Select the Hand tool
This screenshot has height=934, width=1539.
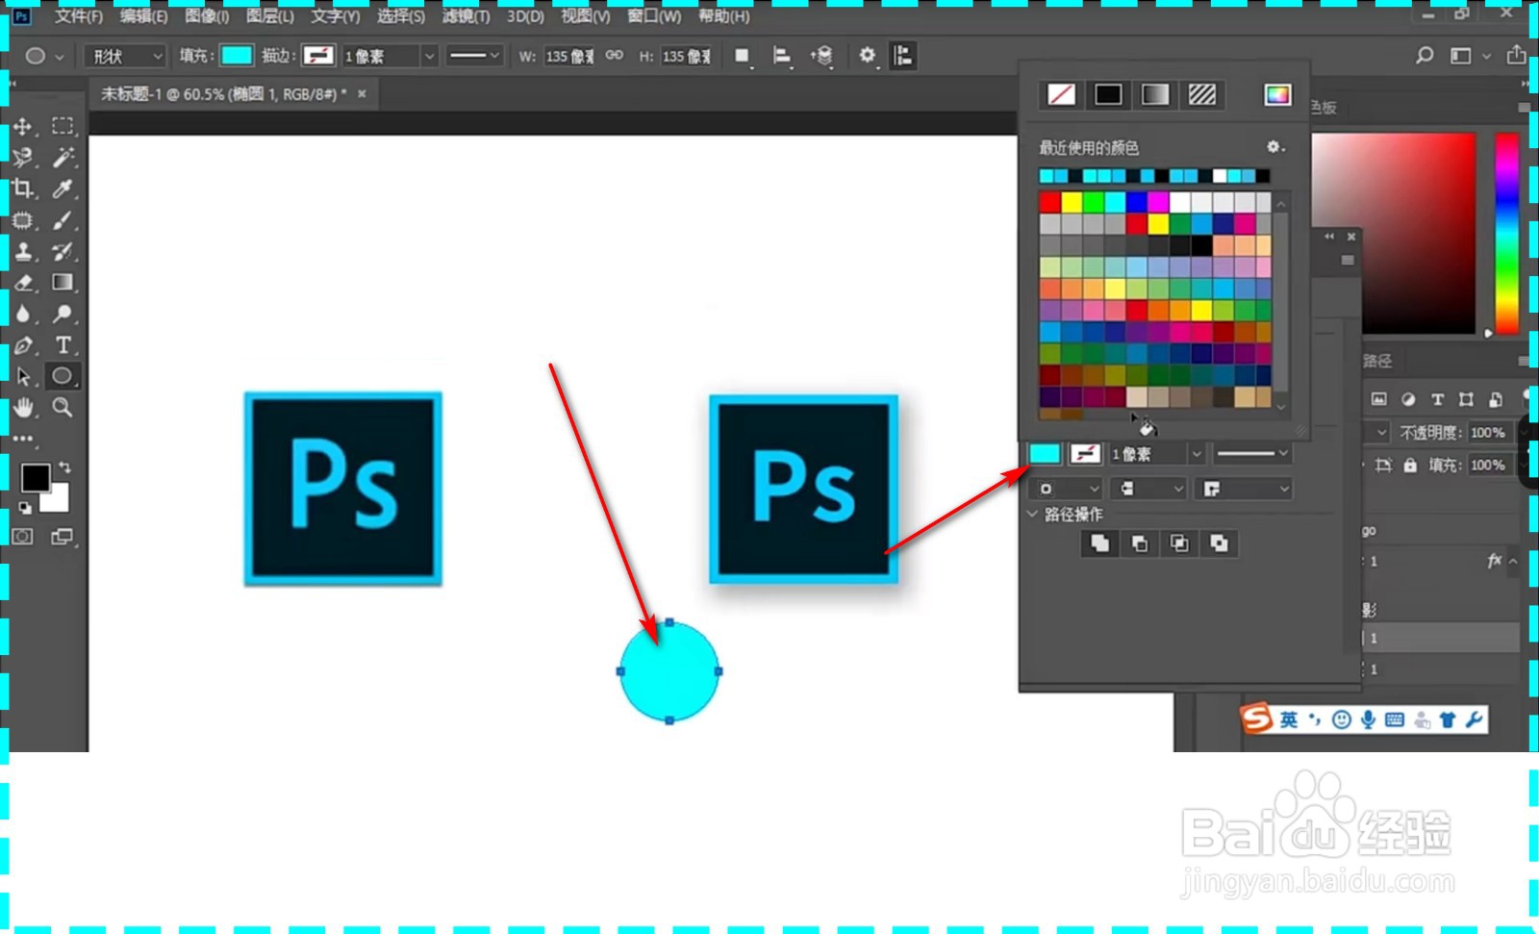(23, 408)
